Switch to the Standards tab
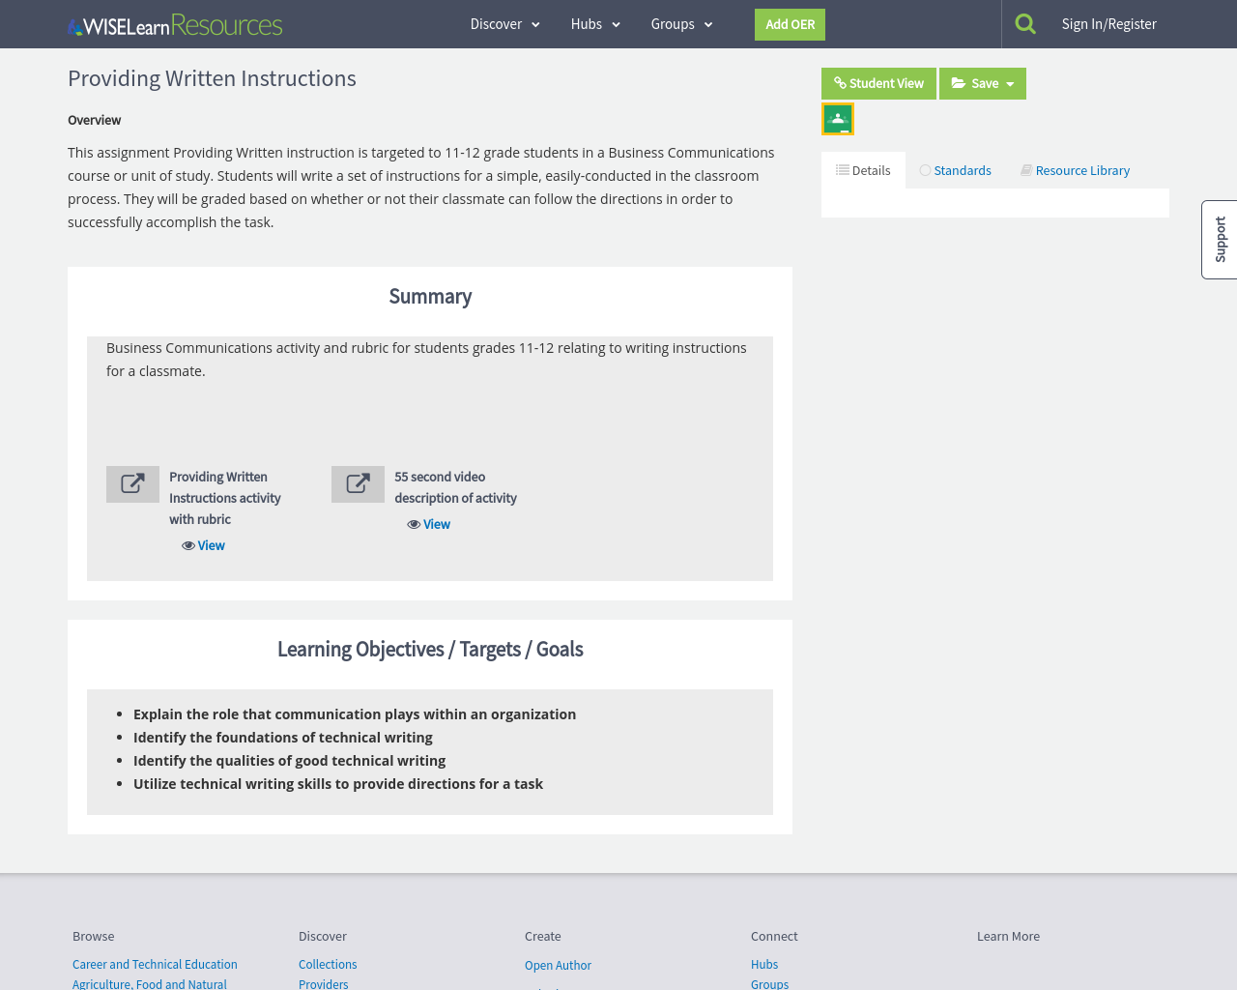The image size is (1237, 990). coord(955,170)
